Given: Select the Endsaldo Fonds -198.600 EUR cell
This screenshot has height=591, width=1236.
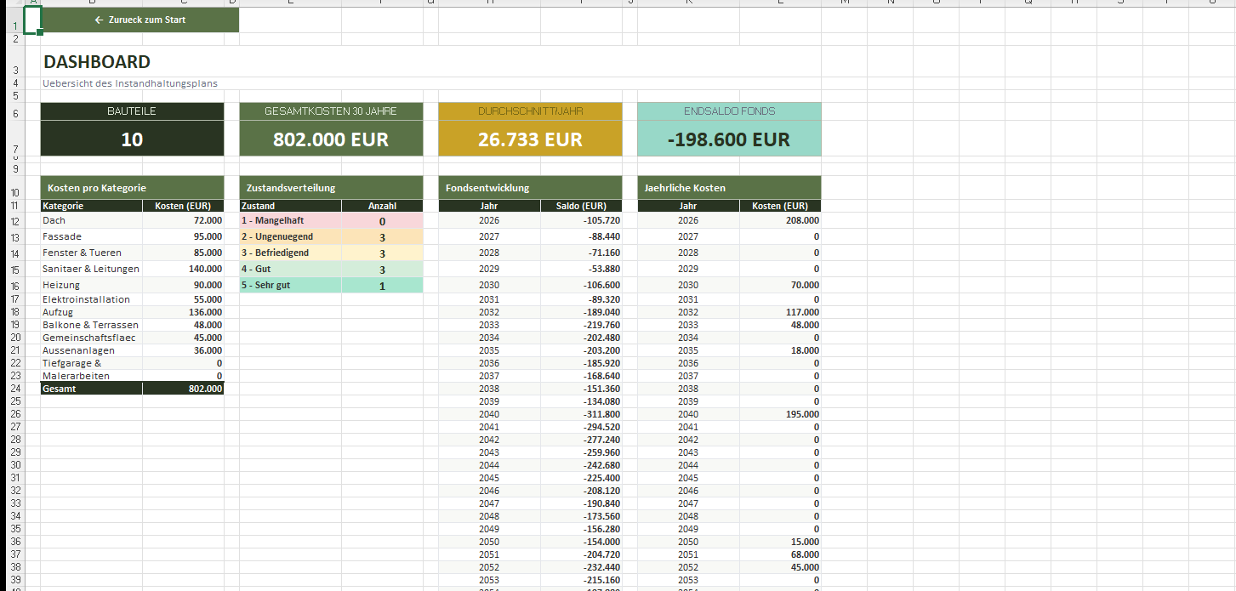Looking at the screenshot, I should point(729,139).
